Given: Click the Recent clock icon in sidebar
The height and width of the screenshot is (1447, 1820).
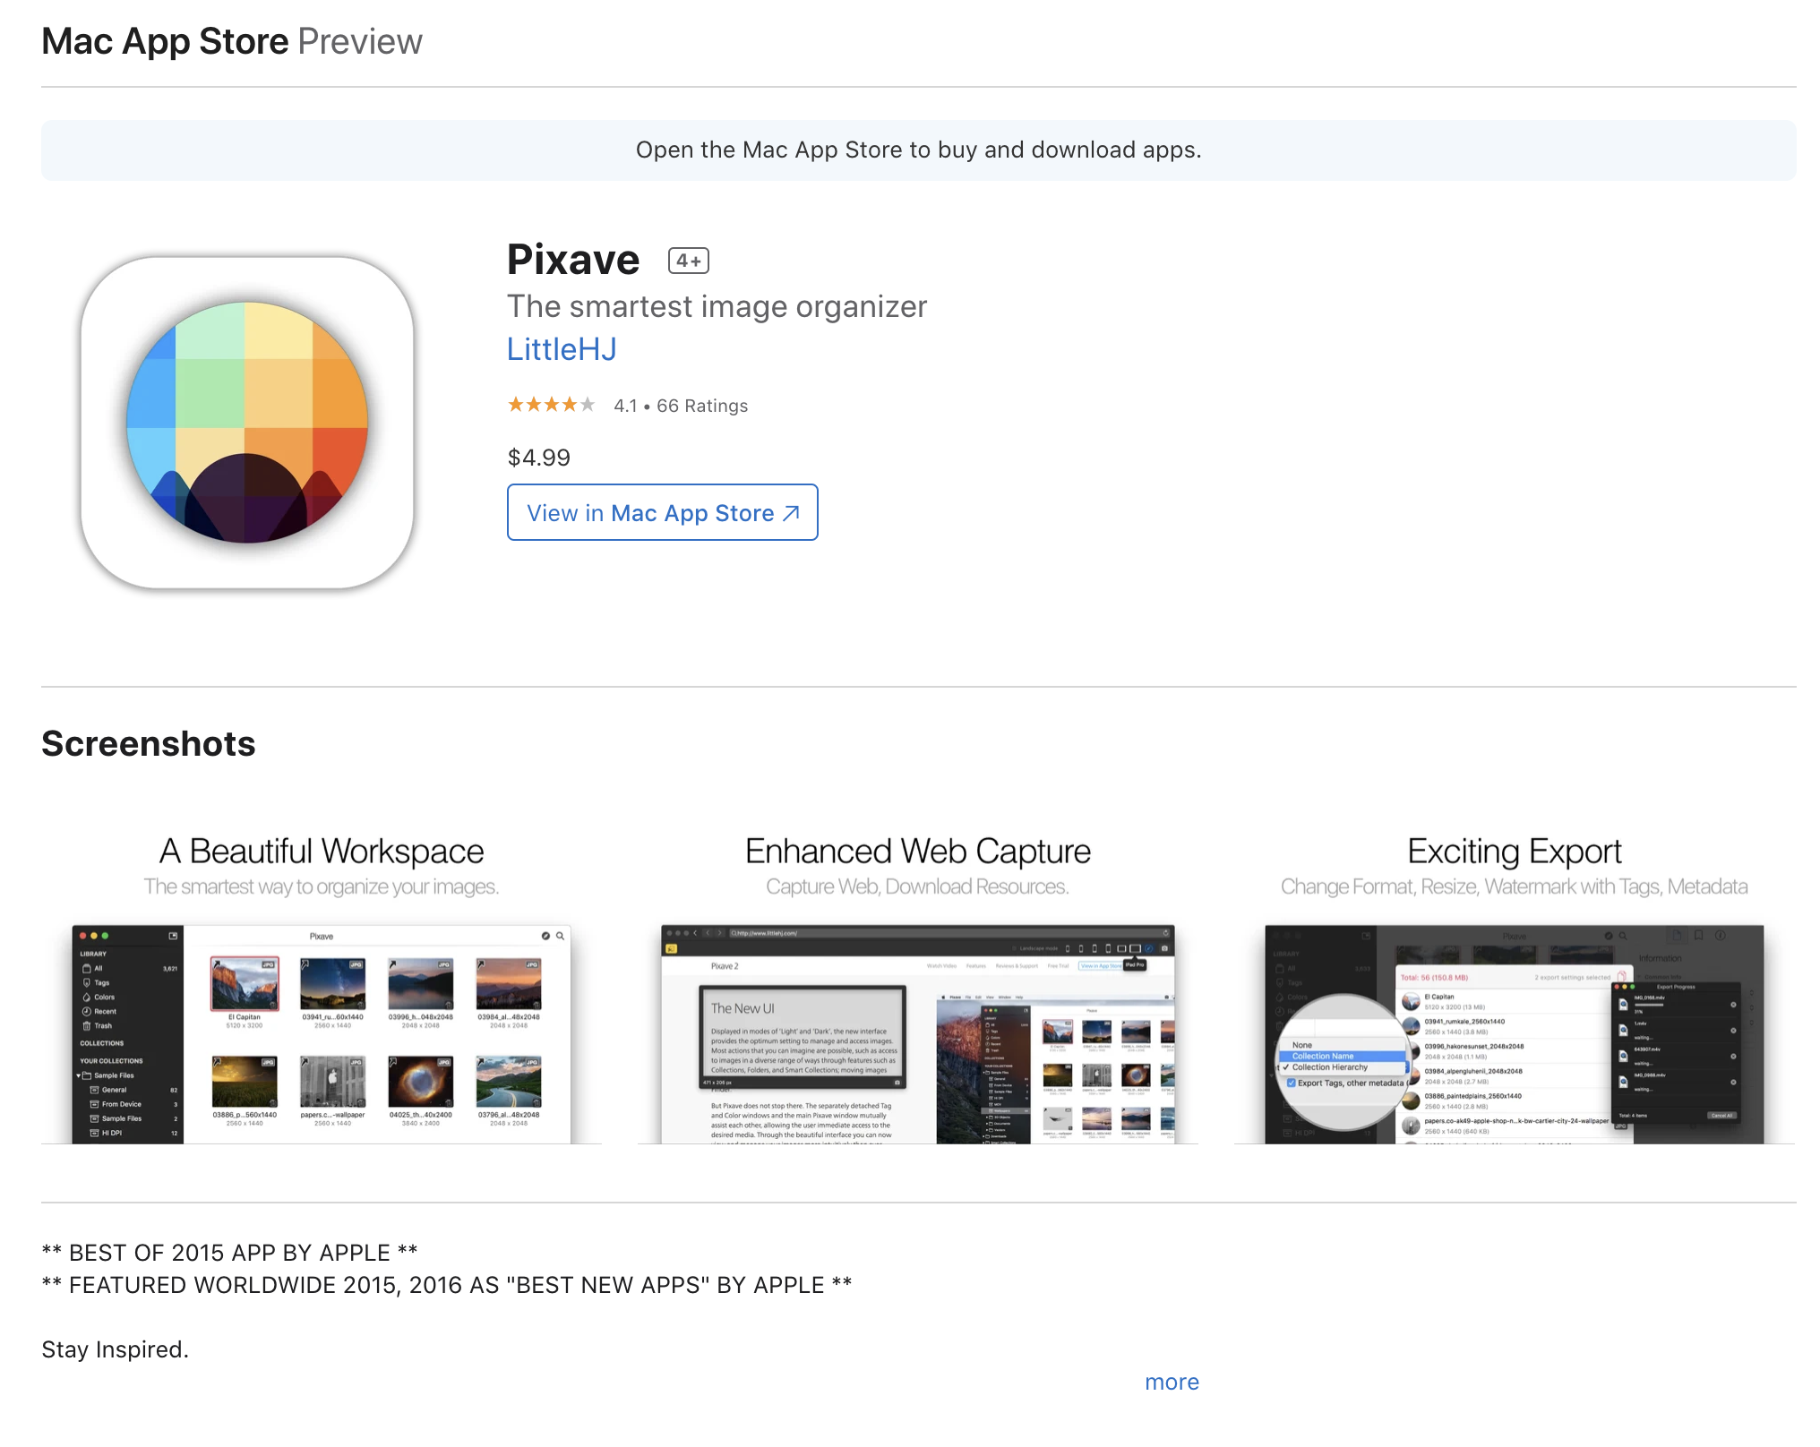Looking at the screenshot, I should point(87,1012).
